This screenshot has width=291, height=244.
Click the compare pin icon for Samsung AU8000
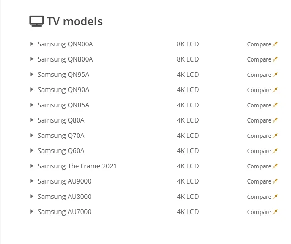coord(275,196)
